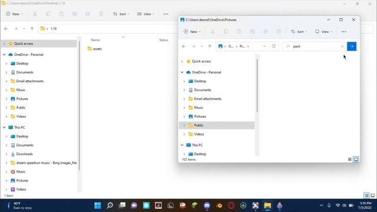Click the Cut icon in Pictures window toolbar
Image resolution: width=377 pixels, height=212 pixels.
pyautogui.click(x=213, y=31)
